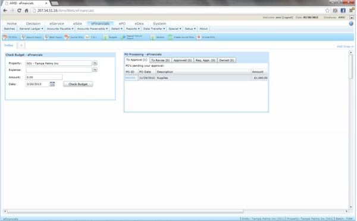Viewport: 357px width, 221px height.
Task: Open the Deposit Refund Import shortcut
Action: tap(131, 37)
